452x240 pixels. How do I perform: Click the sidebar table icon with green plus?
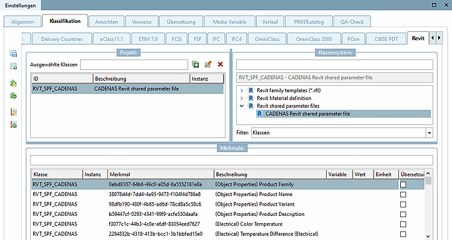click(x=13, y=66)
